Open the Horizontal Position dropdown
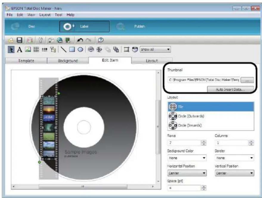Viewport: 262px width, 198px height. (x=187, y=173)
